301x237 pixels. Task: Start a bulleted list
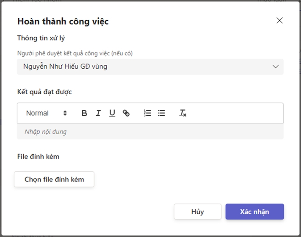pos(161,113)
